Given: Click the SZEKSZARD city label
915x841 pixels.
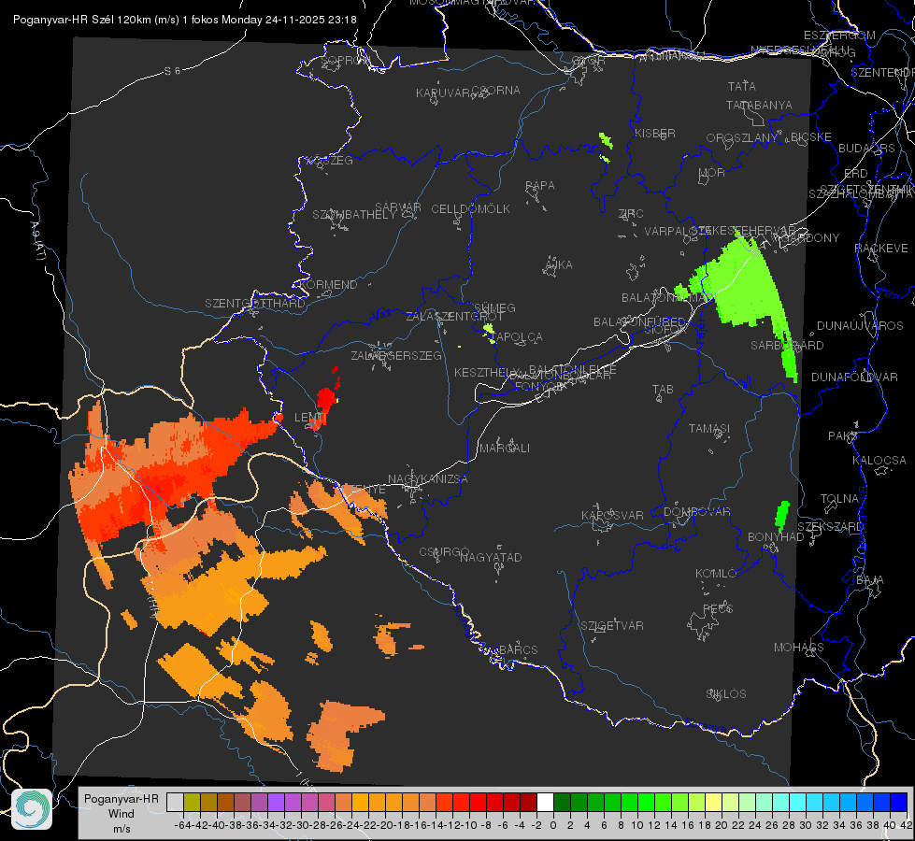Looking at the screenshot, I should point(830,527).
